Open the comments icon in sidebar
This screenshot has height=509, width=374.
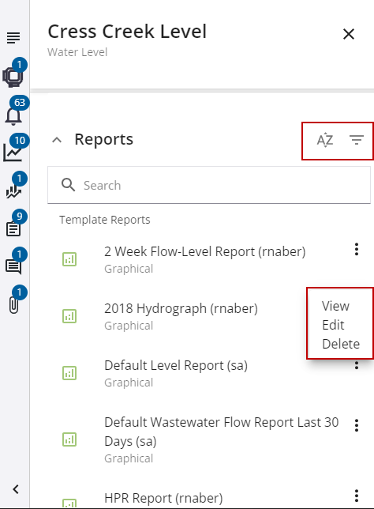tap(13, 267)
